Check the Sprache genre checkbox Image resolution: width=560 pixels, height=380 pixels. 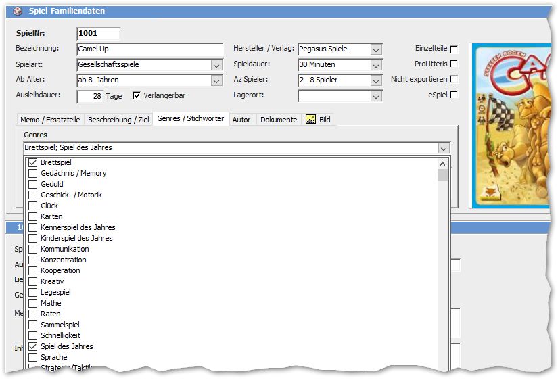pos(33,357)
